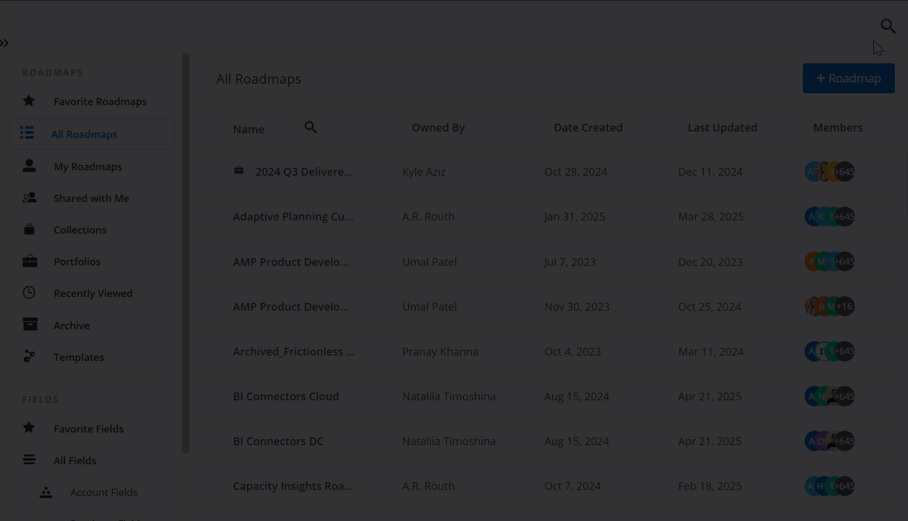The height and width of the screenshot is (521, 908).
Task: Click the Shared with Me people icon
Action: [29, 197]
